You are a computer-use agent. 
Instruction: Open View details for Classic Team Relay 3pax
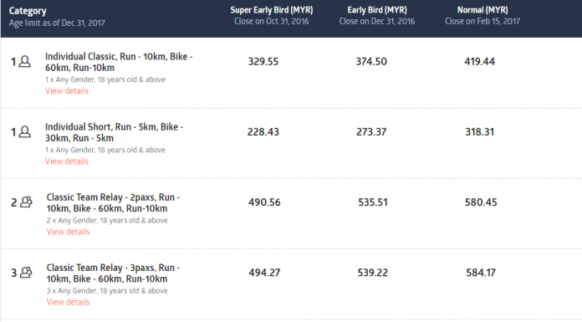[x=68, y=302]
